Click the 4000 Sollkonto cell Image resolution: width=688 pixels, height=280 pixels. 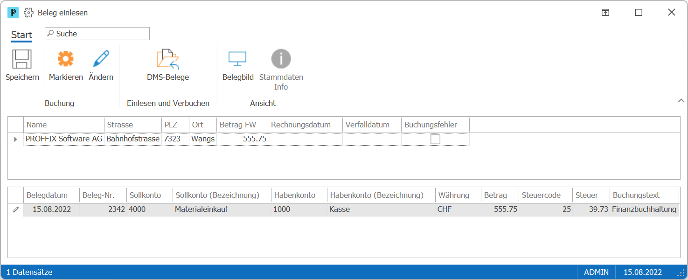pos(149,210)
